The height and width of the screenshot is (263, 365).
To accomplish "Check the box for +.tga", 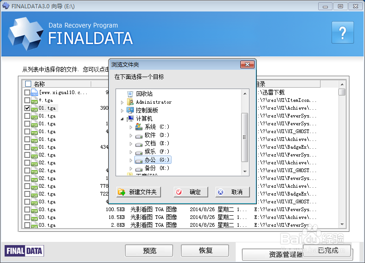I will coord(27,101).
